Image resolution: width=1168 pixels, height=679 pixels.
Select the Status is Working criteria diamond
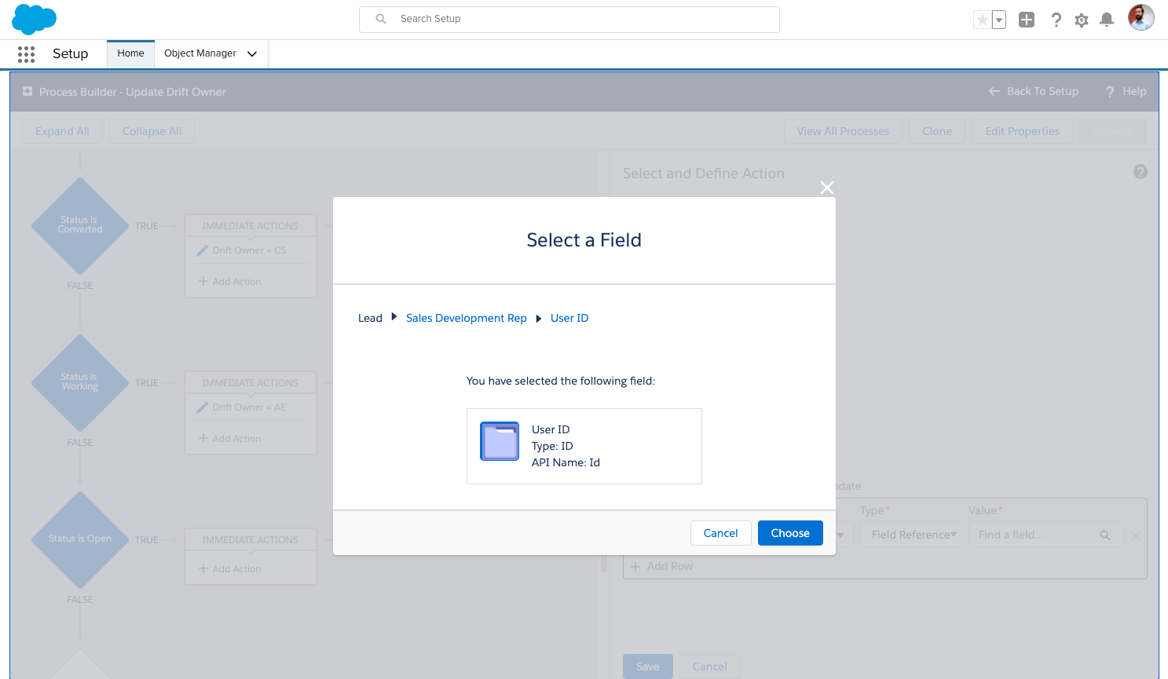(x=80, y=382)
